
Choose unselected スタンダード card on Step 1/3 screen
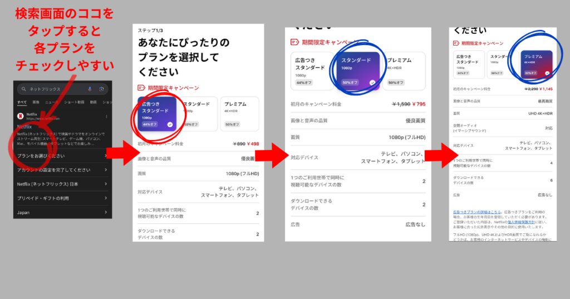point(200,113)
